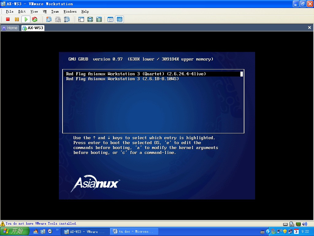314x236 pixels.
Task: Power on the VM with the green play icon
Action: click(26, 19)
